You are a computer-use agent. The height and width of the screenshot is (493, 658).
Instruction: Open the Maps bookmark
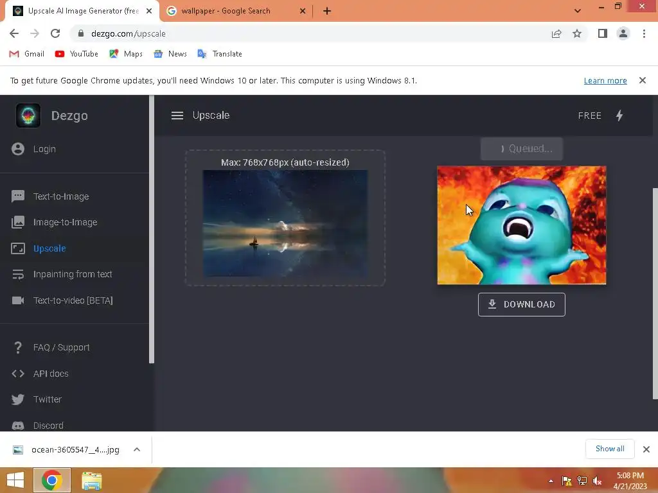126,54
